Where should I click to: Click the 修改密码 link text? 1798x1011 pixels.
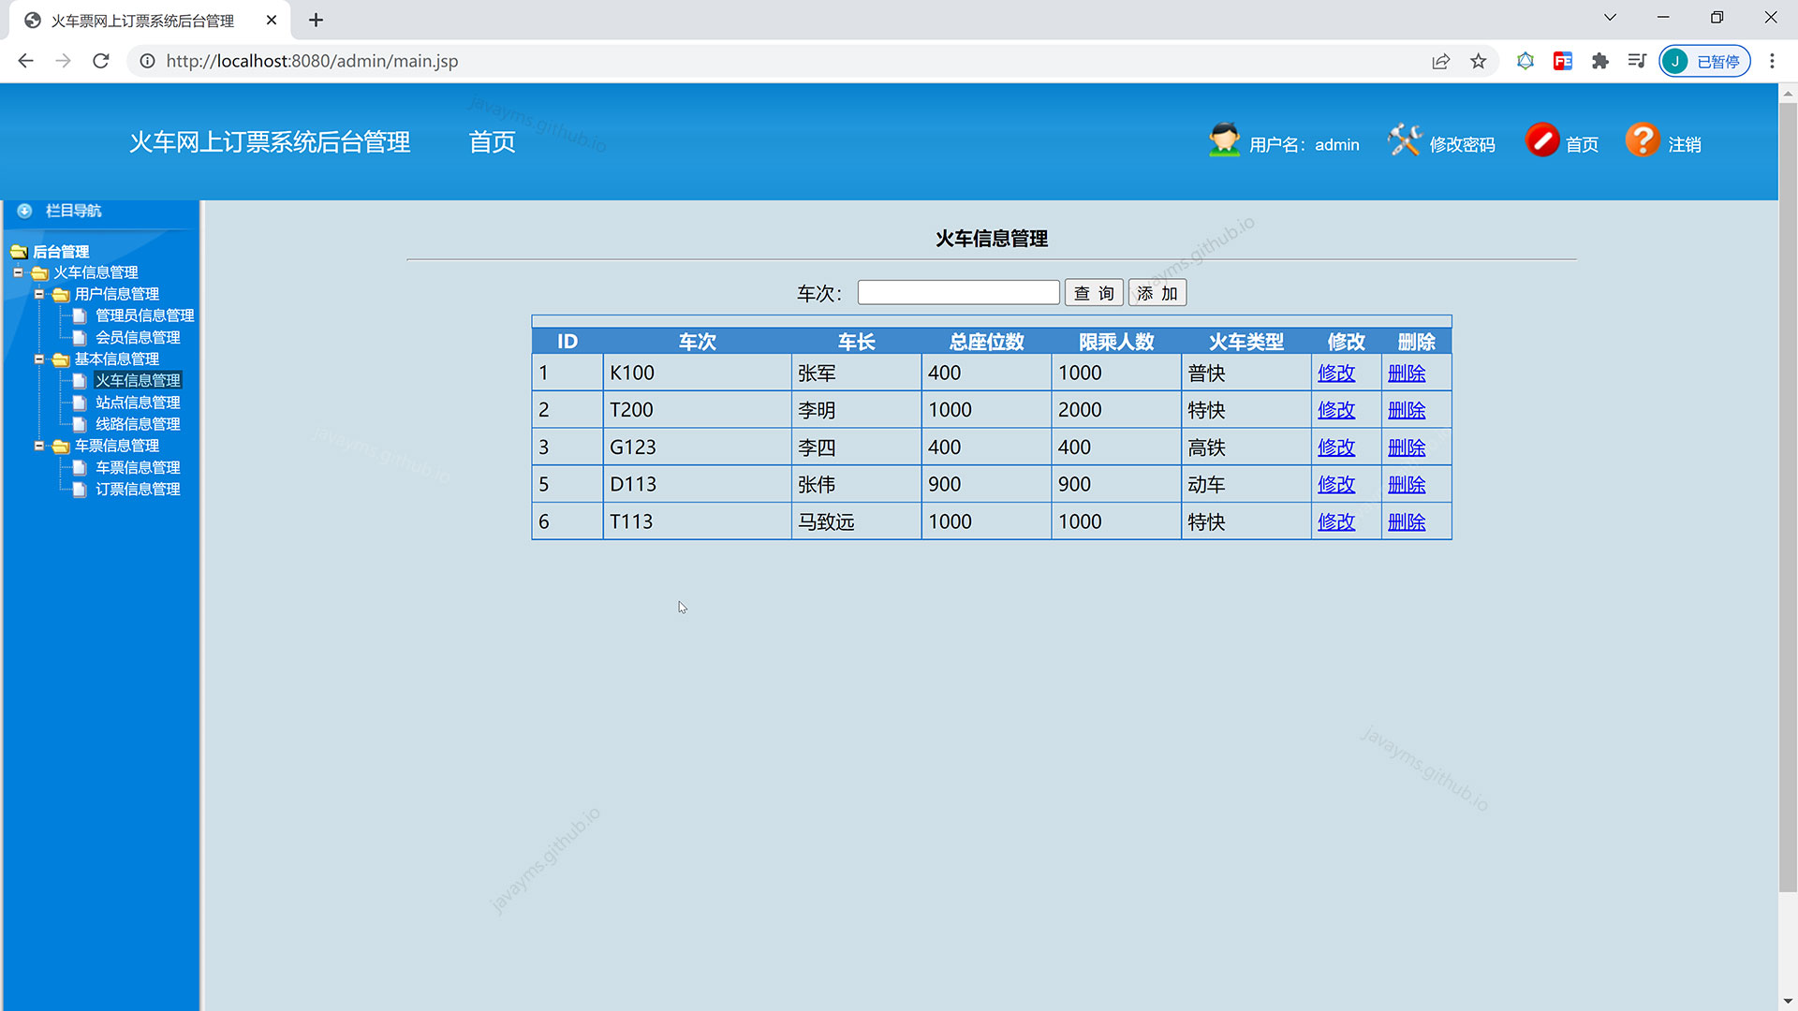click(1462, 144)
